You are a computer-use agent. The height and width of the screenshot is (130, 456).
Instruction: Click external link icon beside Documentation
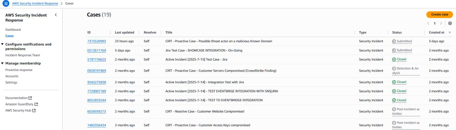(x=30, y=98)
